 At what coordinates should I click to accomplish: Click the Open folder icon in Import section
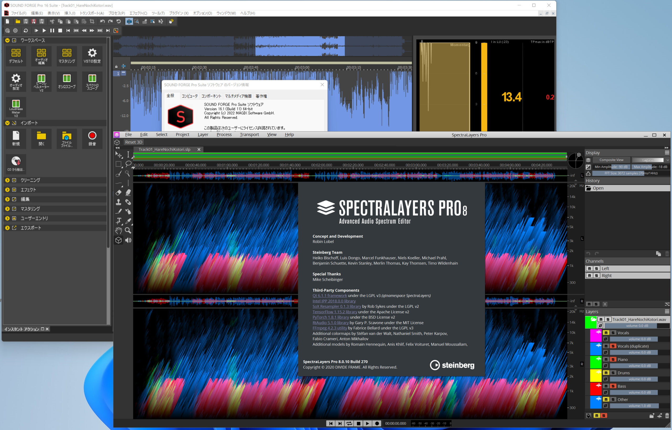coord(41,139)
